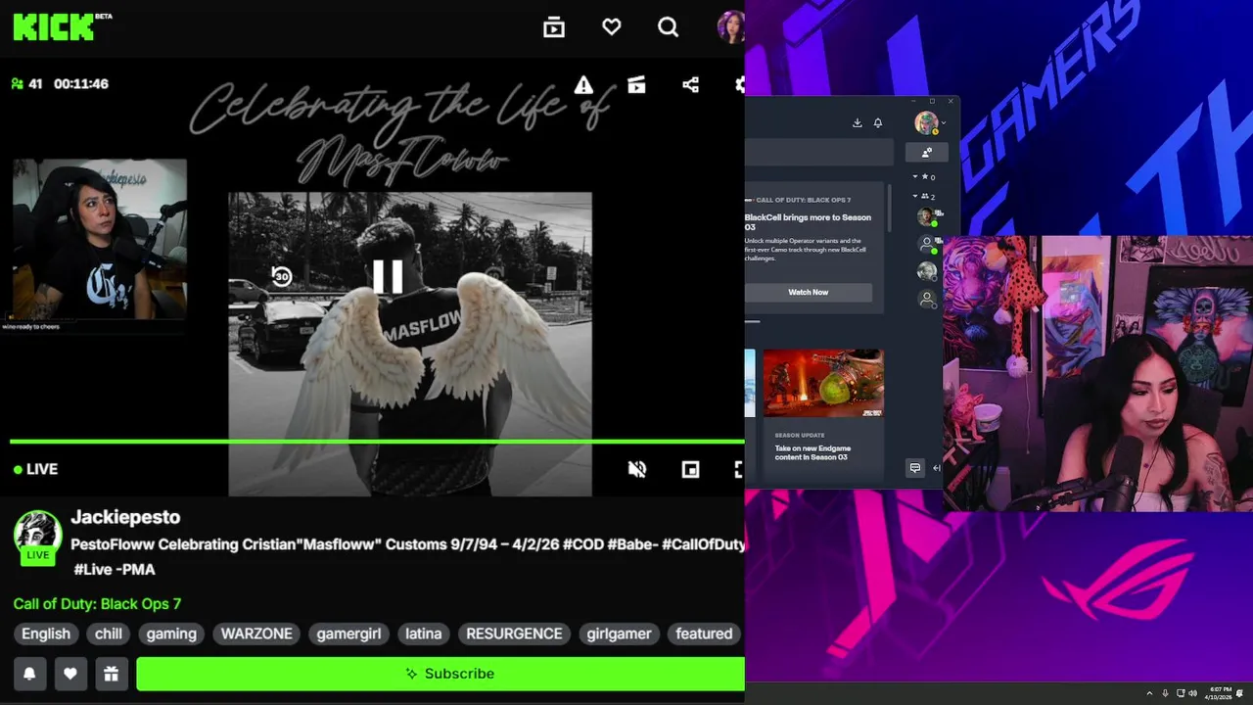Open the Kick home logo
Viewport: 1253px width, 705px height.
tap(54, 26)
